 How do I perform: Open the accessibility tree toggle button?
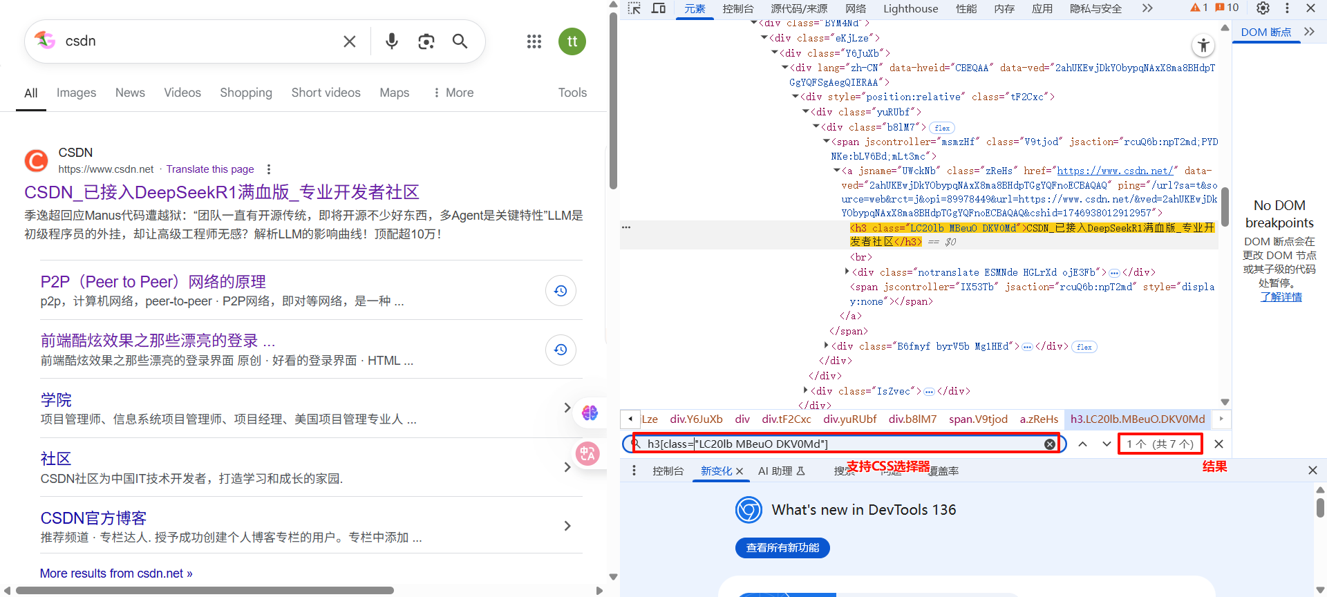click(1203, 46)
